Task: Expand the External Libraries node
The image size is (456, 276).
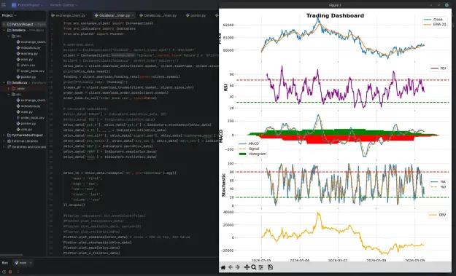Action: [4, 141]
